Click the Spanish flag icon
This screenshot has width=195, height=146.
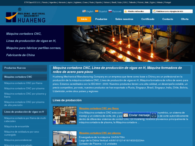click(97, 11)
